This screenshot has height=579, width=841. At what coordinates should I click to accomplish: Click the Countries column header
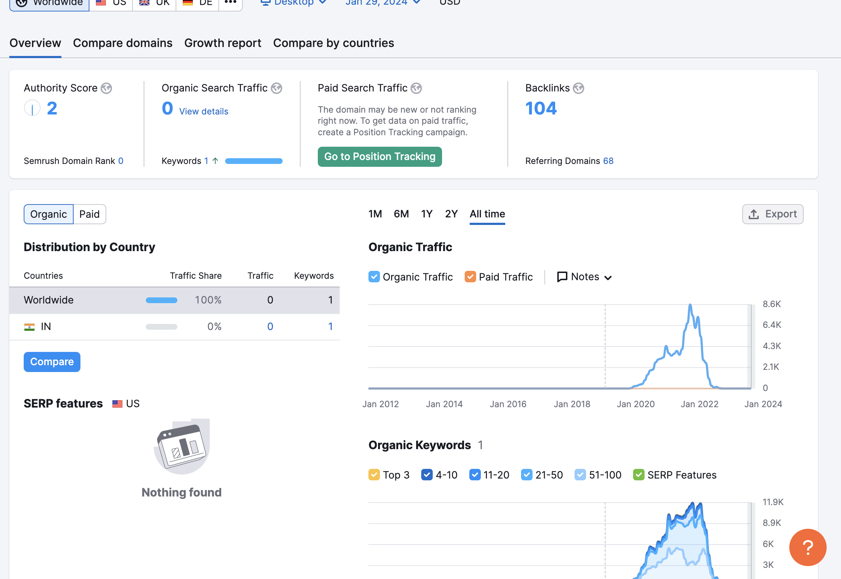tap(43, 276)
